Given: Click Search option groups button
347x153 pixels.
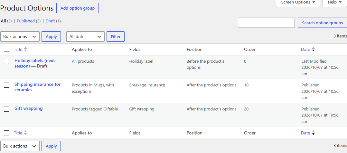Looking at the screenshot, I should (x=322, y=23).
